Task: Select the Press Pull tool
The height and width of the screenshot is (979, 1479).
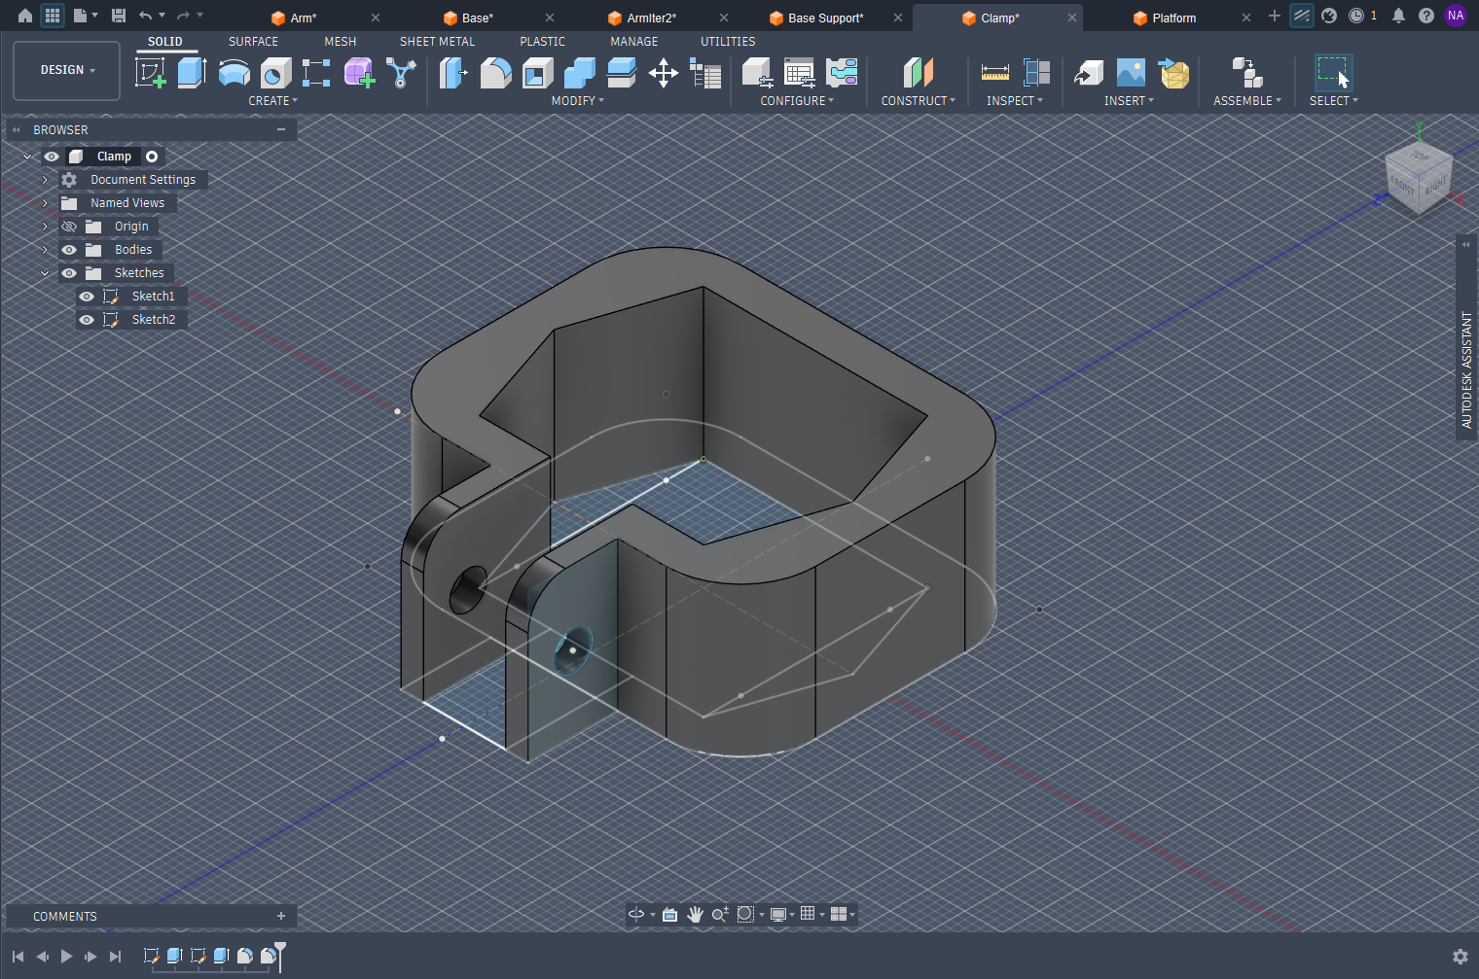Action: [453, 73]
